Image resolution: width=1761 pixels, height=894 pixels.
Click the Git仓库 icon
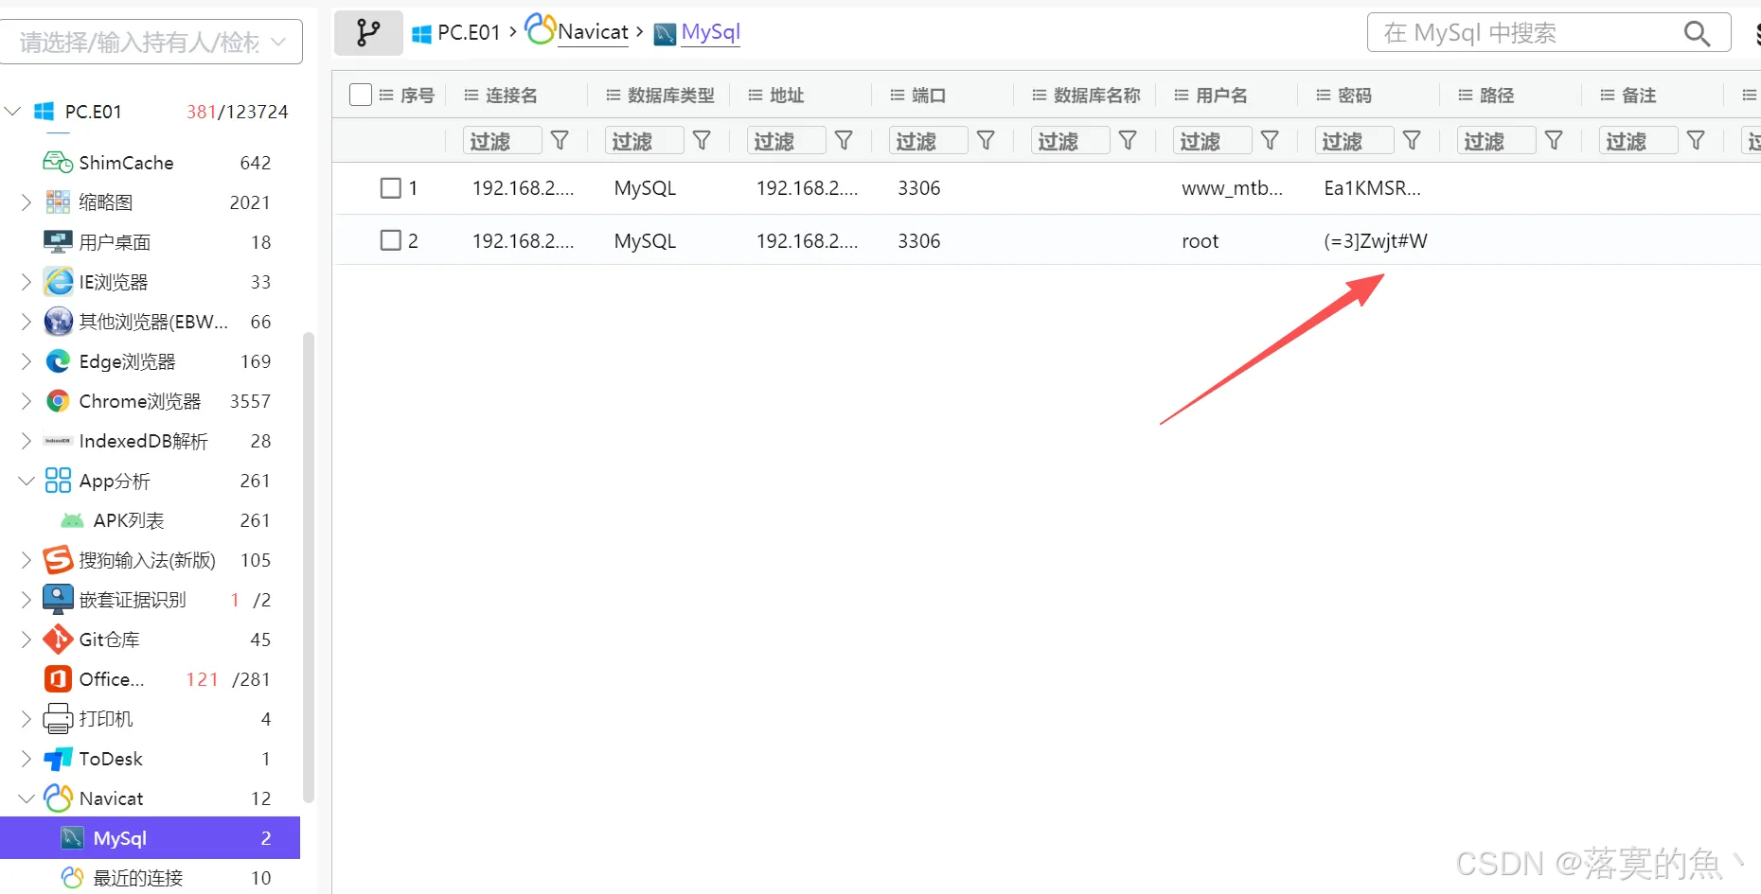coord(58,640)
